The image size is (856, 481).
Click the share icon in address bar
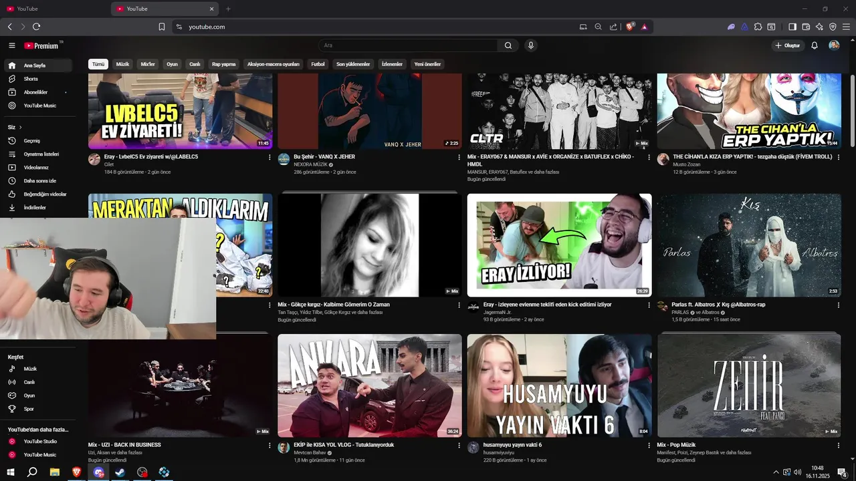pyautogui.click(x=613, y=27)
